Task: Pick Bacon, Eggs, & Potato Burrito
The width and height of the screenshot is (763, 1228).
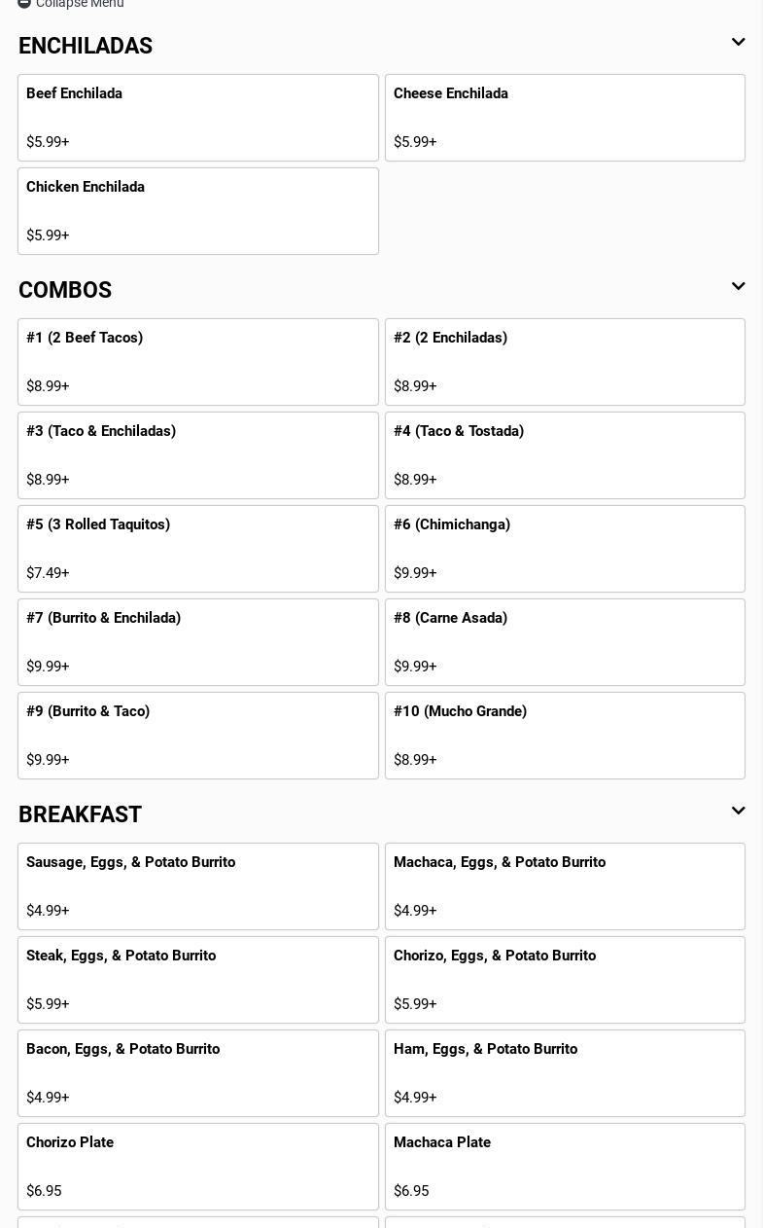Action: coord(198,1073)
